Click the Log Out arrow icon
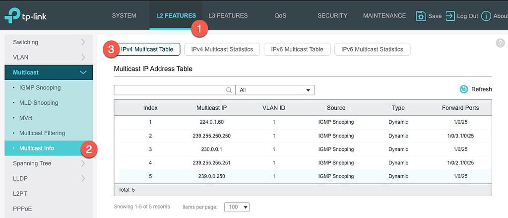Screen dimensions: 508x218 450,16
